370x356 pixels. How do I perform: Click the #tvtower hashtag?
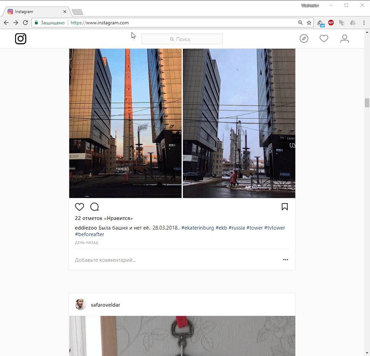274,228
